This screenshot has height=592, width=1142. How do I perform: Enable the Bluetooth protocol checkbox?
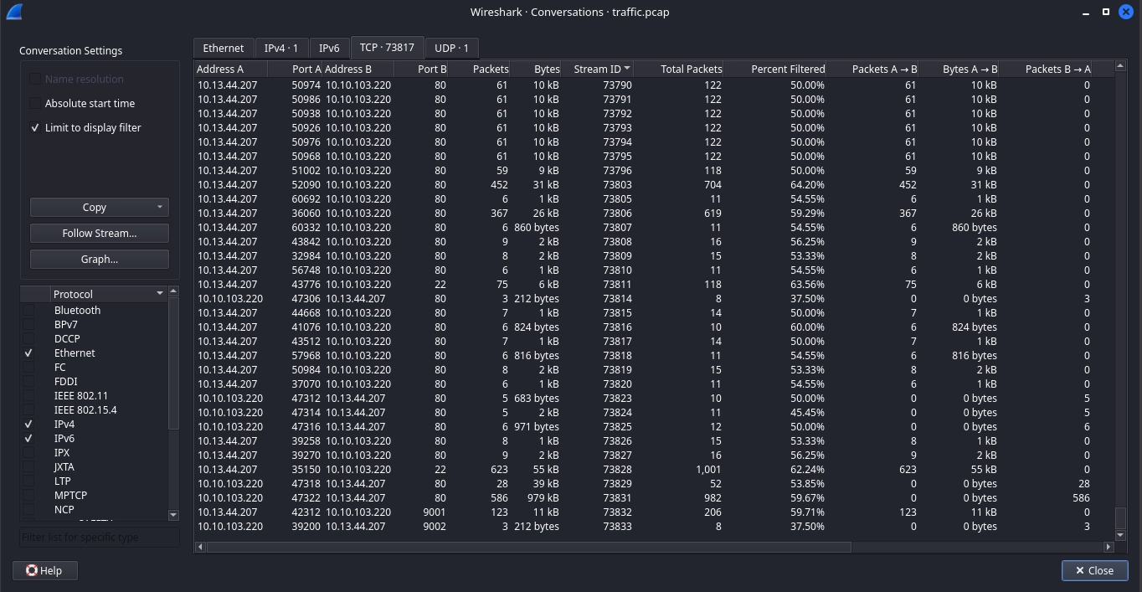(x=28, y=311)
